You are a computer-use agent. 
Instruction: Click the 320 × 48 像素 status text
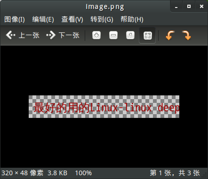23,173
